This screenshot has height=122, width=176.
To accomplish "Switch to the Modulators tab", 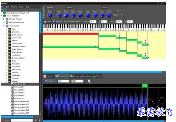I will point(86,76).
